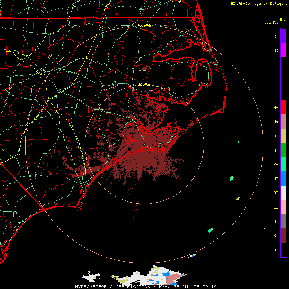
Task: Click the GC gray legend swatch
Action: [x=284, y=221]
